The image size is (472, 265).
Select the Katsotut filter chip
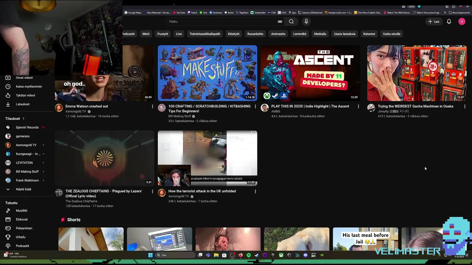[369, 34]
